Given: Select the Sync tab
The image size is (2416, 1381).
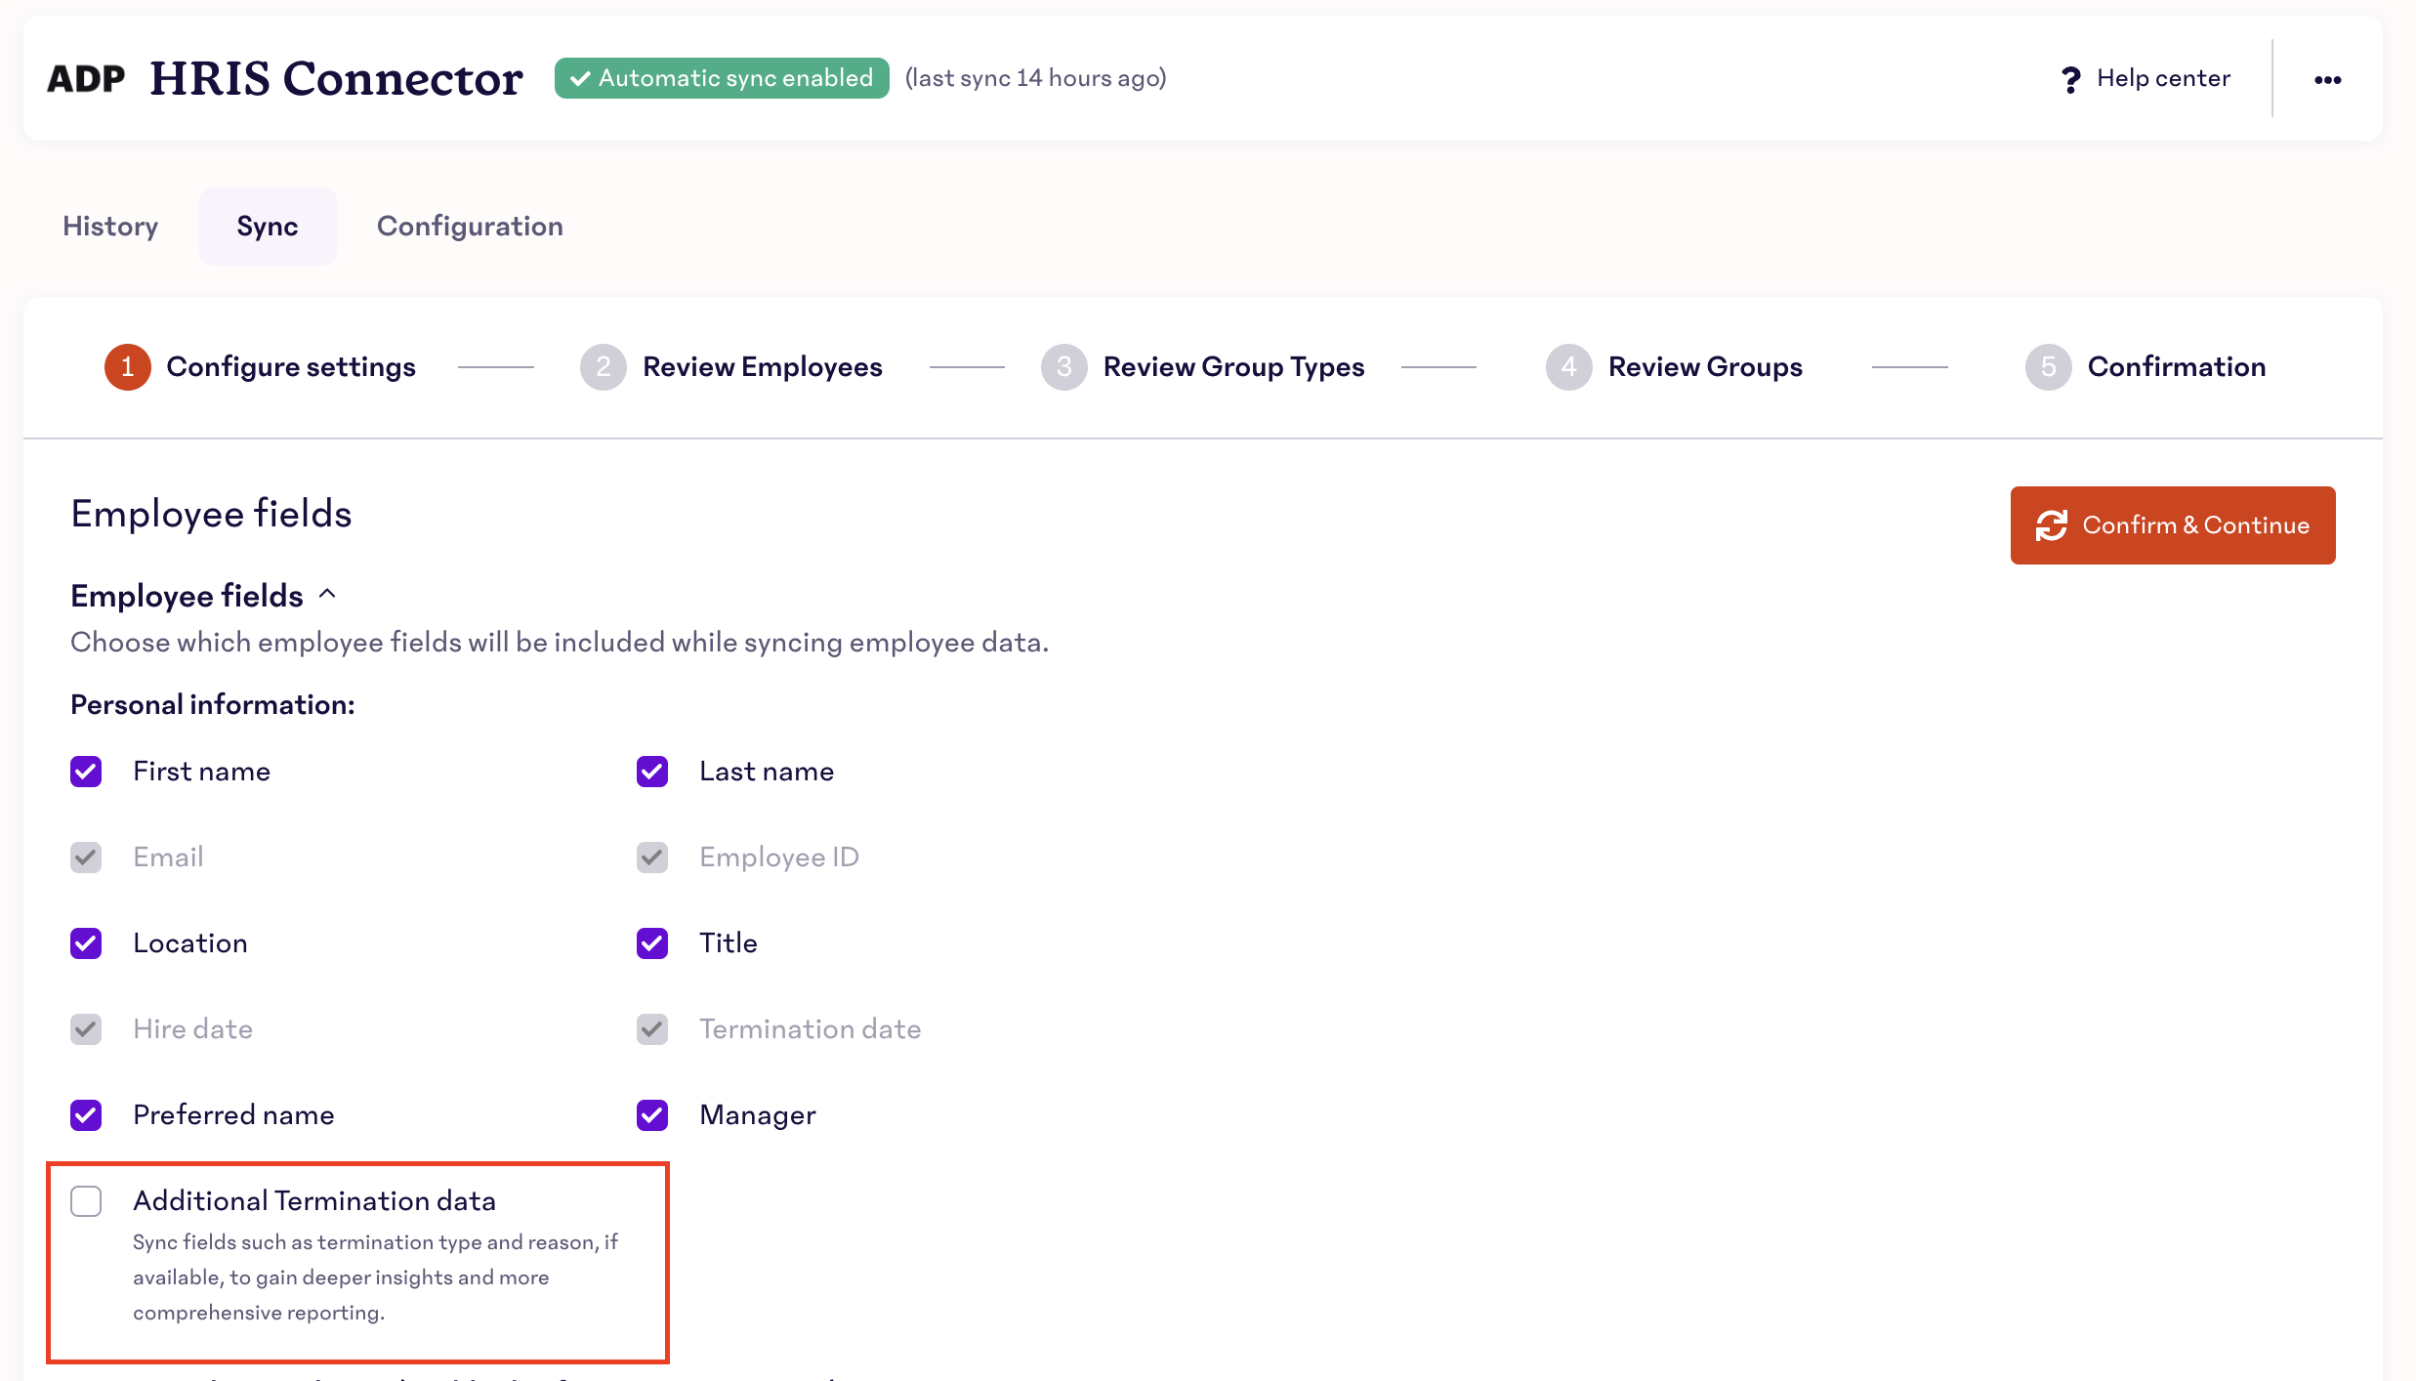Looking at the screenshot, I should click(268, 226).
